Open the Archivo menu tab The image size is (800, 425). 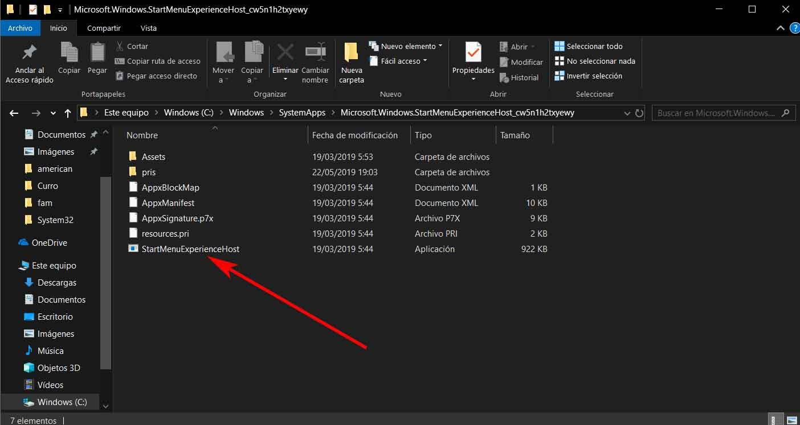click(20, 28)
